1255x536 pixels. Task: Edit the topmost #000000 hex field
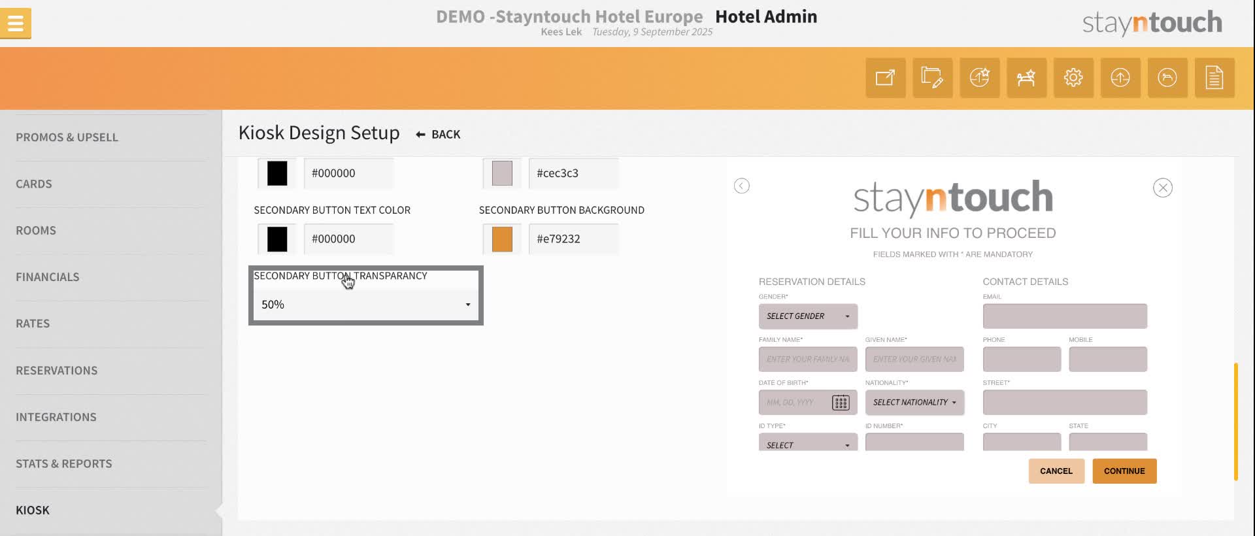click(348, 173)
